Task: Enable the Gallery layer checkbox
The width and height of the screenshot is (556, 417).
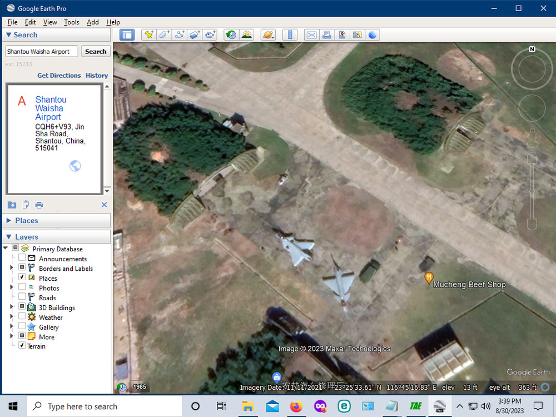Action: [22, 326]
